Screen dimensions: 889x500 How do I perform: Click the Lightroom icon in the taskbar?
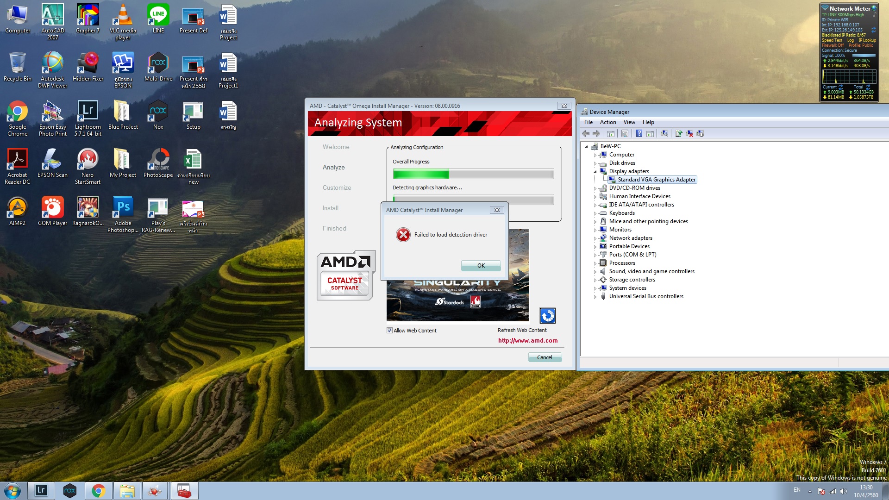[x=41, y=491]
